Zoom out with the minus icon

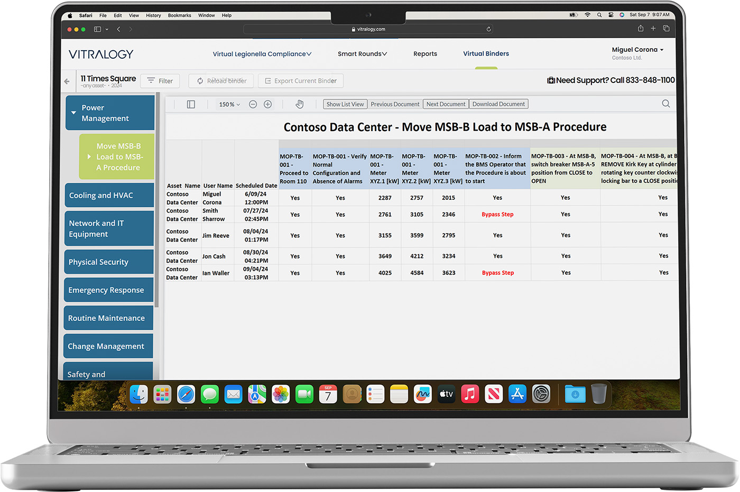[x=253, y=105]
